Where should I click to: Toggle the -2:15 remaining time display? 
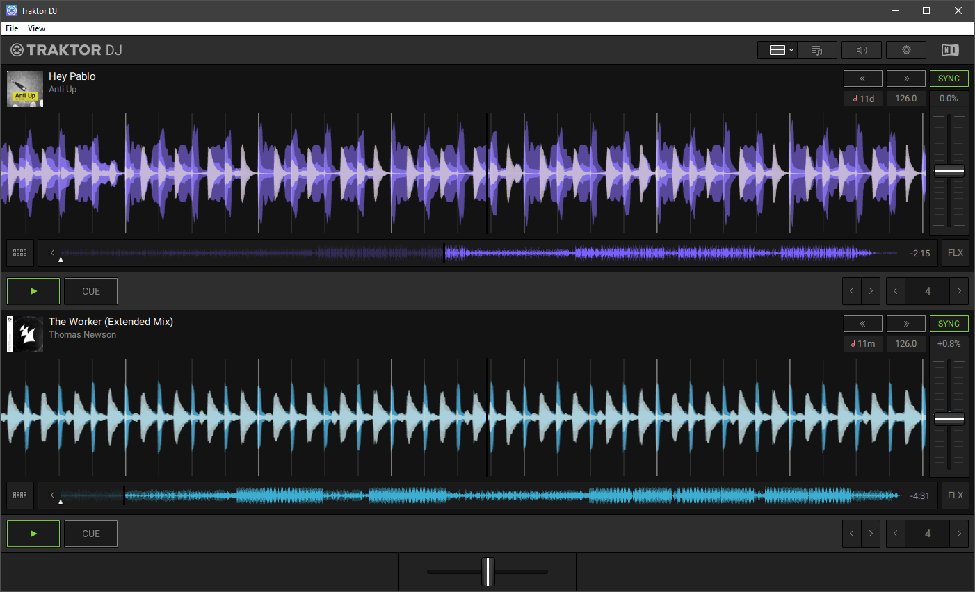click(919, 254)
